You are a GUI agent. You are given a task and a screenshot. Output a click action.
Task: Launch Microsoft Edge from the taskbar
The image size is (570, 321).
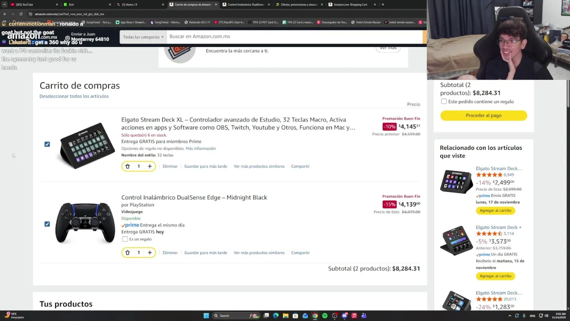[x=276, y=316]
